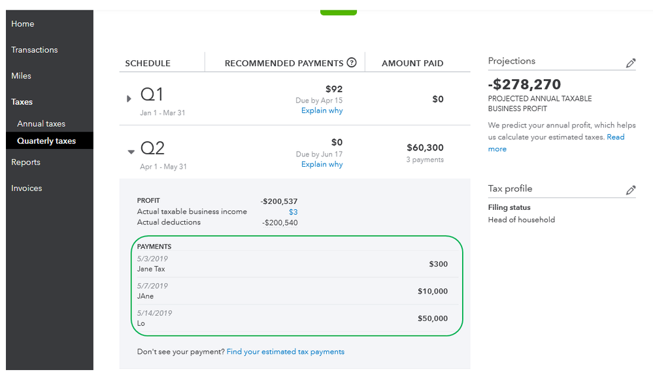Click Explain why under Q2 payment
This screenshot has width=653, height=376.
322,164
